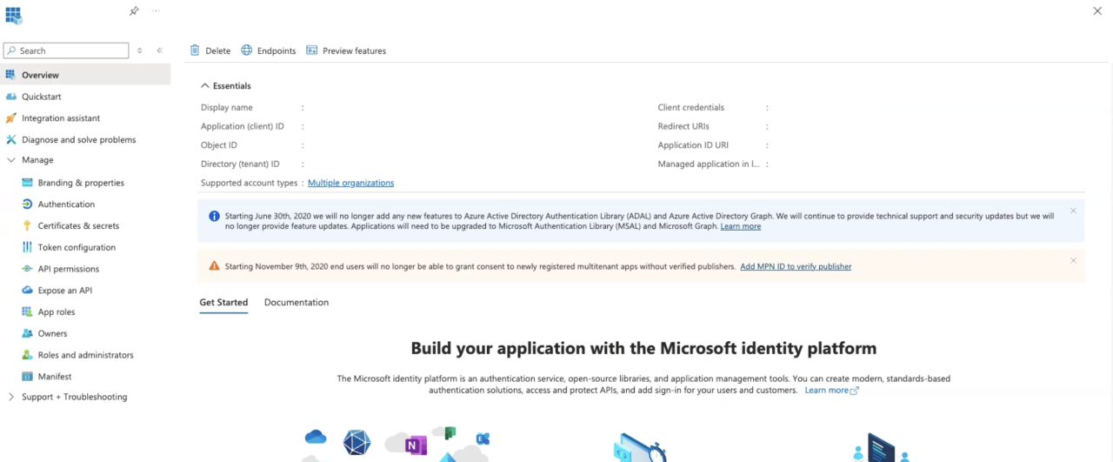Click the Authentication icon
Image resolution: width=1113 pixels, height=462 pixels.
[27, 204]
